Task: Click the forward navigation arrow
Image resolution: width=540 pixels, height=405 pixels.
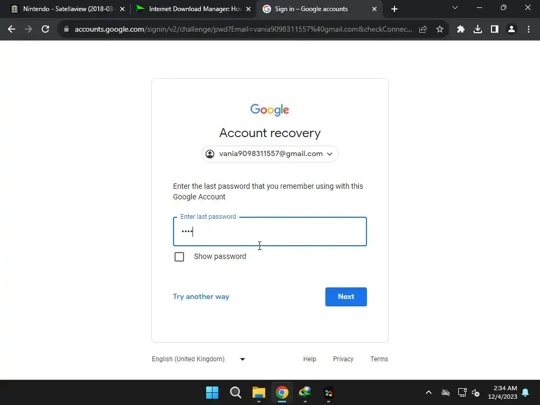Action: (x=28, y=30)
